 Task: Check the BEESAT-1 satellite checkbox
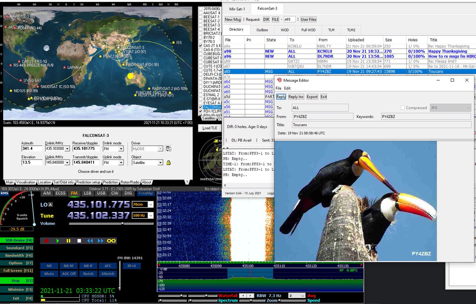point(200,17)
